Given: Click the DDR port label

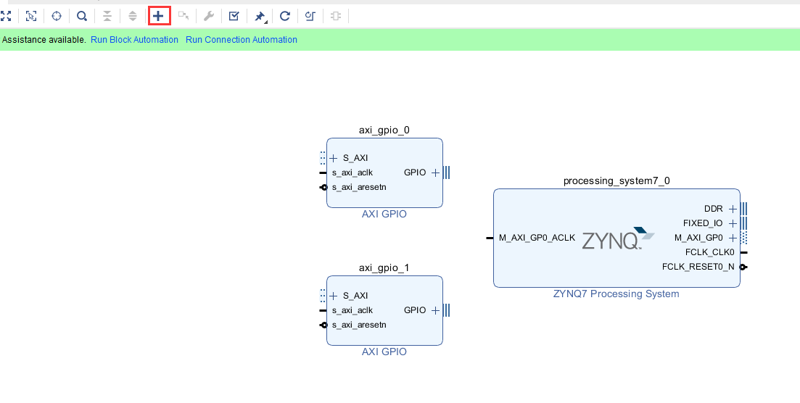Looking at the screenshot, I should coord(713,209).
